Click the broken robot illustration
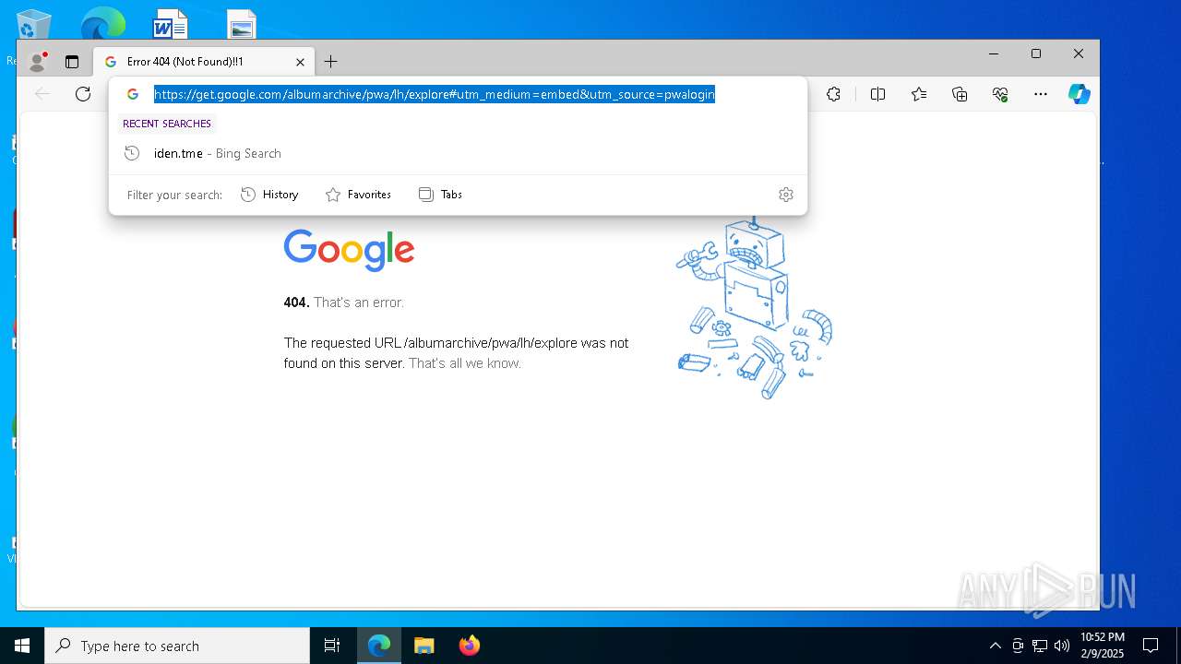Viewport: 1181px width, 664px height. [x=754, y=307]
